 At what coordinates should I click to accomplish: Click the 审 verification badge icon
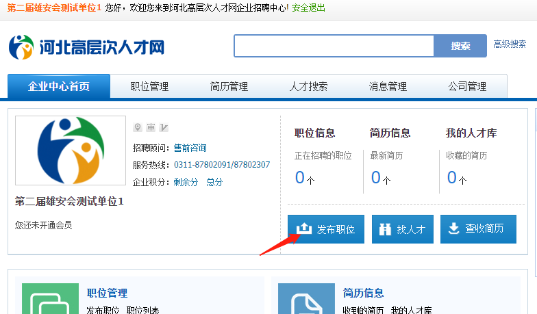(151, 127)
